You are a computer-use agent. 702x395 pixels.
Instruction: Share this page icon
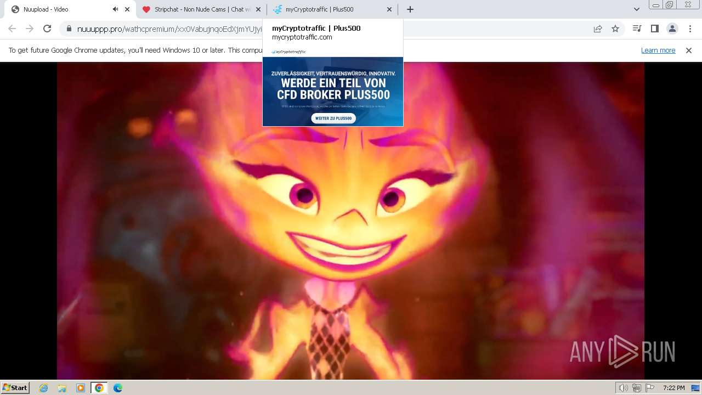point(598,29)
